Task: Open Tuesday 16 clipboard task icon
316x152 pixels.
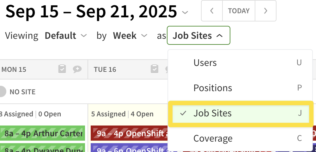Action: (x=155, y=69)
